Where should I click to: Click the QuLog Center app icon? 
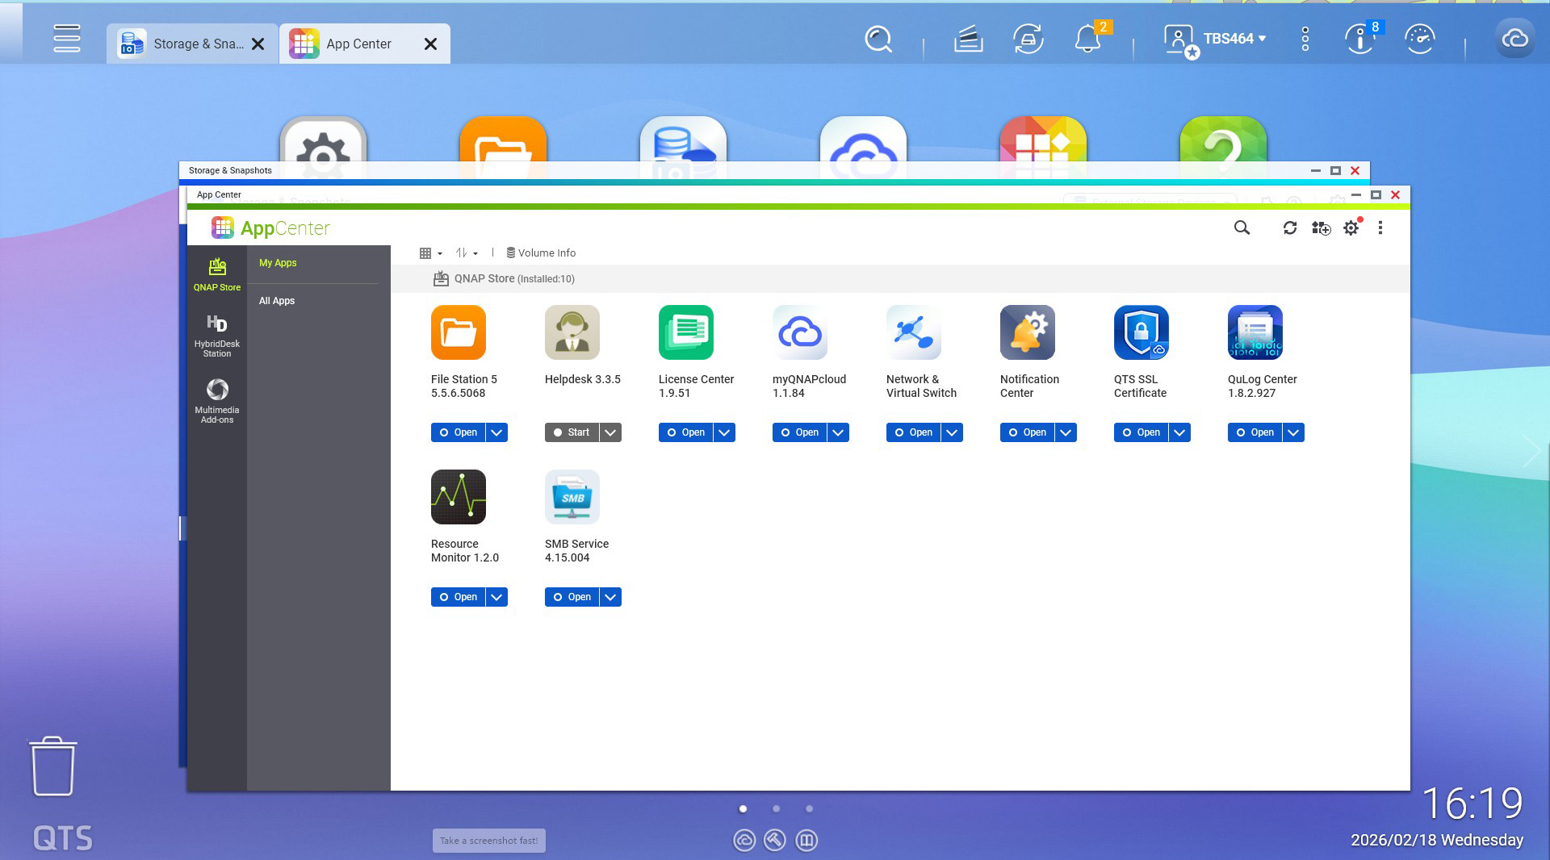(1255, 332)
